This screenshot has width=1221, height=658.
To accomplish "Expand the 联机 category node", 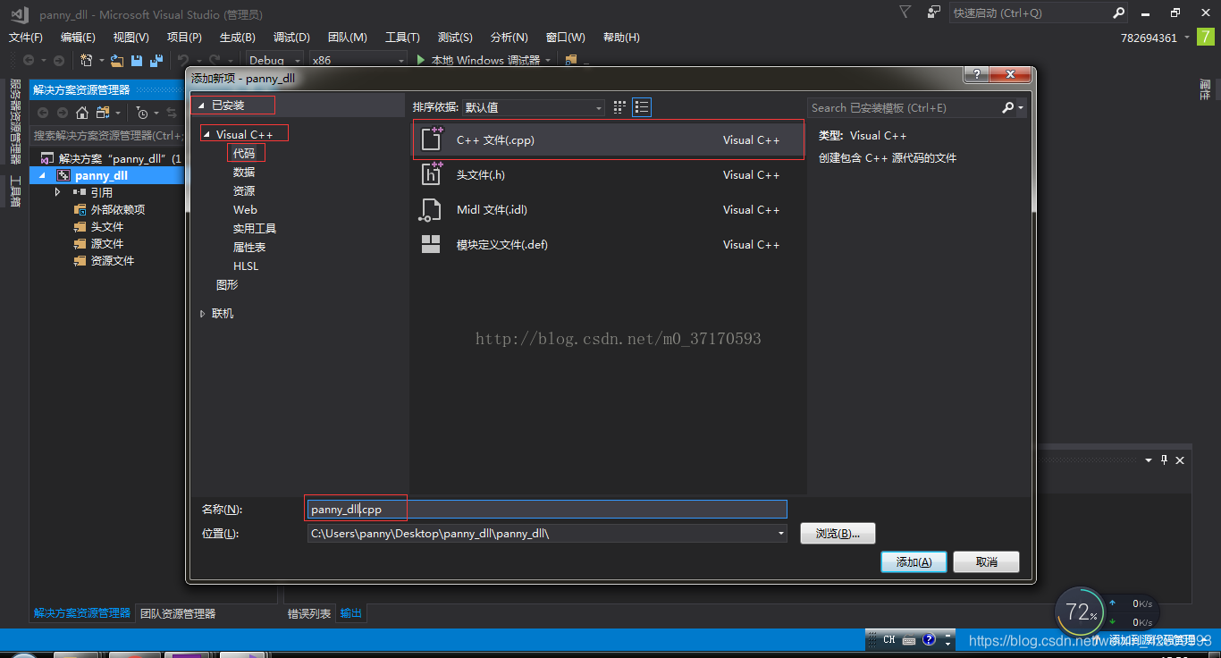I will (202, 314).
